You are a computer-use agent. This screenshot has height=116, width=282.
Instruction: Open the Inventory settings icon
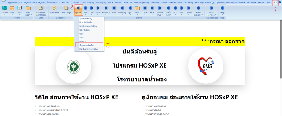click(122, 8)
